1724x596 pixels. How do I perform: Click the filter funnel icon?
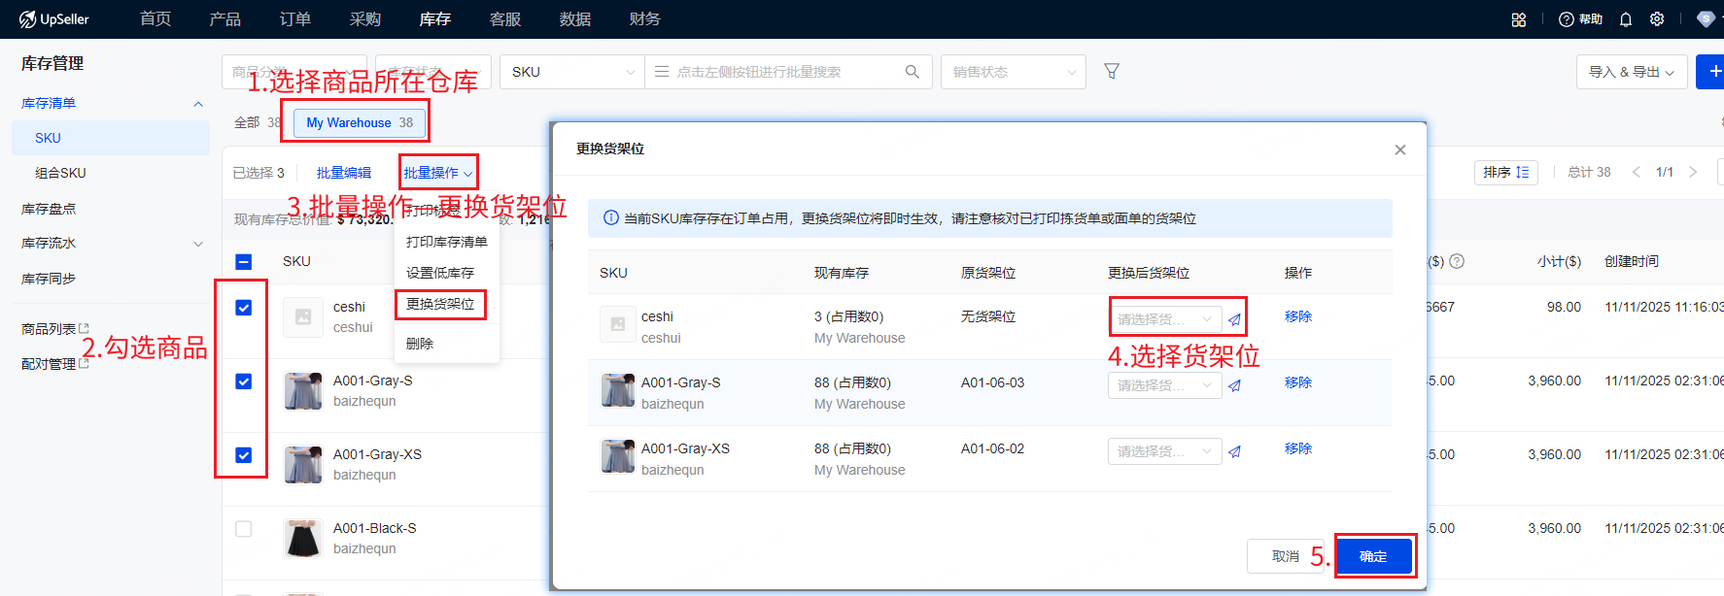[x=1112, y=71]
